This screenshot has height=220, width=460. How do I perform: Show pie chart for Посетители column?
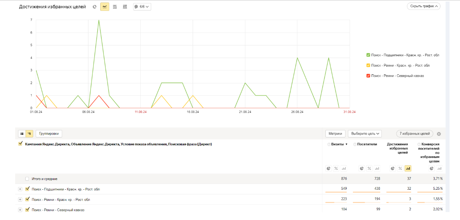(x=362, y=168)
